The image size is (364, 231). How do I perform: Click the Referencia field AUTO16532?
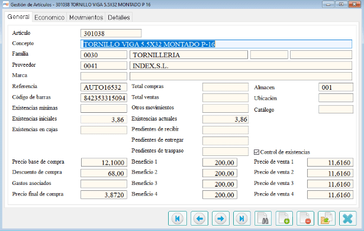104,87
